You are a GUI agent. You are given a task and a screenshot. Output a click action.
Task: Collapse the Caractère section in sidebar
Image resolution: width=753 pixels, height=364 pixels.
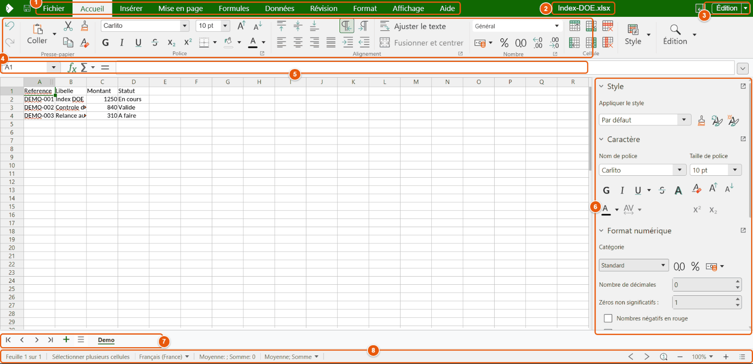tap(601, 139)
